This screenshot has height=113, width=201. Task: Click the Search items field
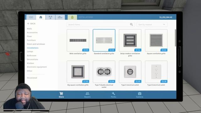[101, 24]
